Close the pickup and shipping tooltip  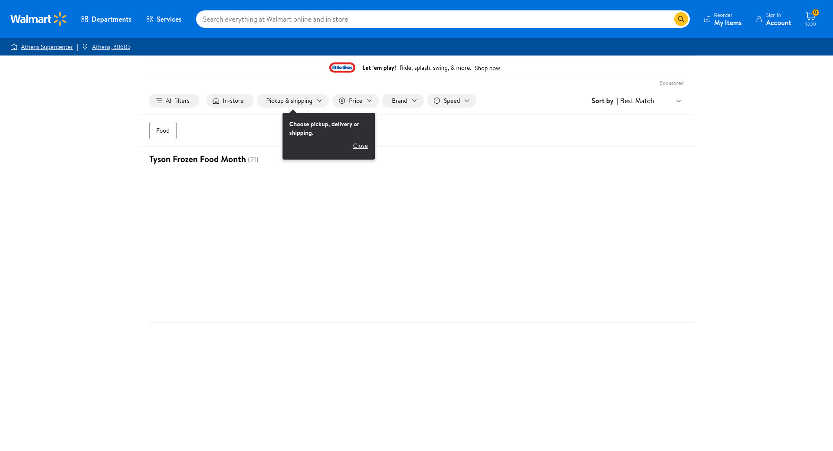coord(360,146)
